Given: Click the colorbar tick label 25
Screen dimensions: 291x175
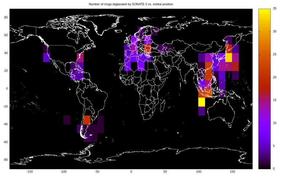Looking at the screenshot, I should [x=275, y=54].
